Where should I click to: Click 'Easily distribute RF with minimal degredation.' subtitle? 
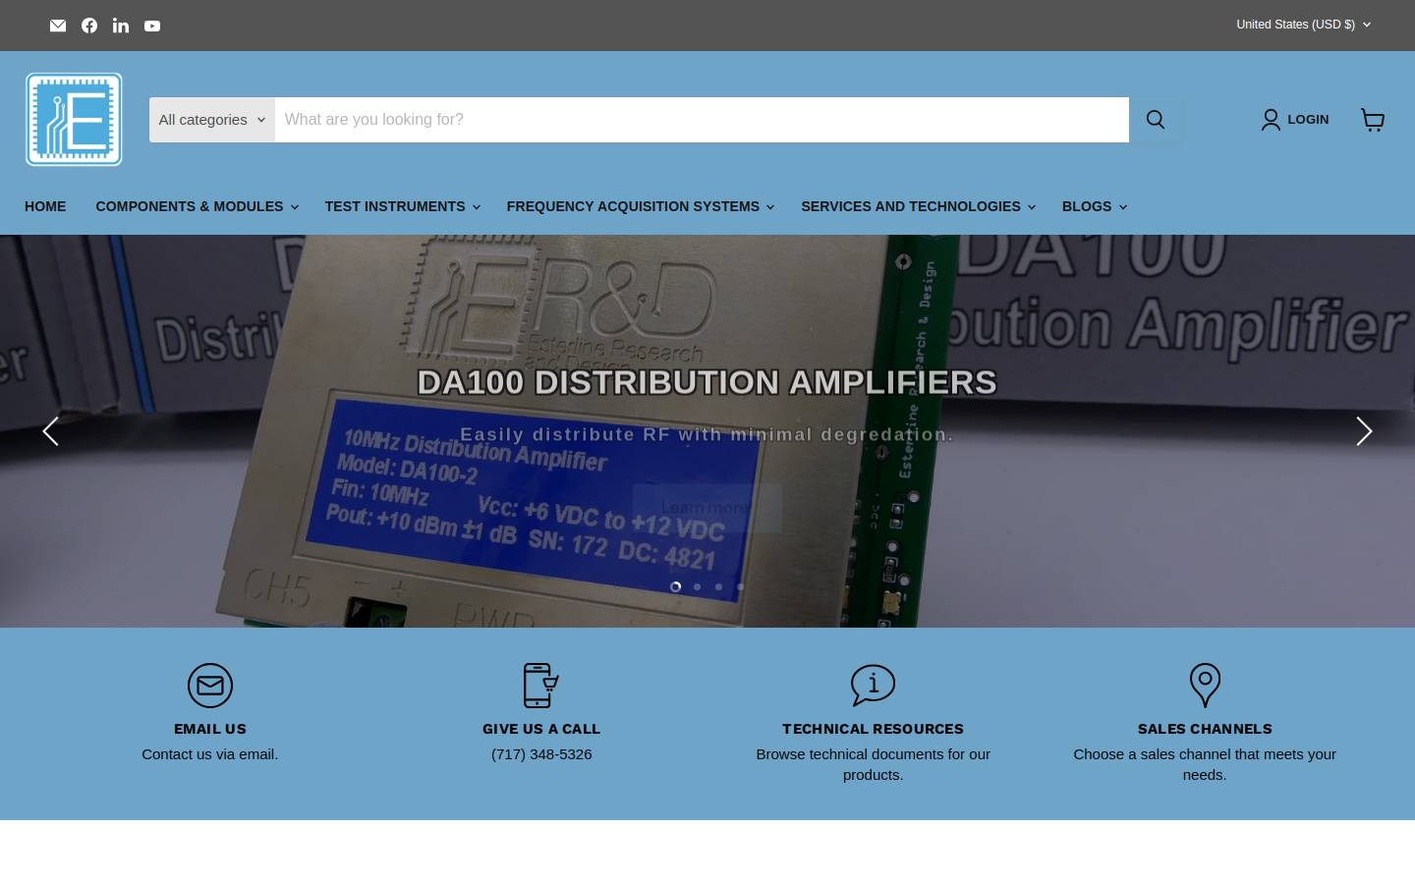pos(707,434)
